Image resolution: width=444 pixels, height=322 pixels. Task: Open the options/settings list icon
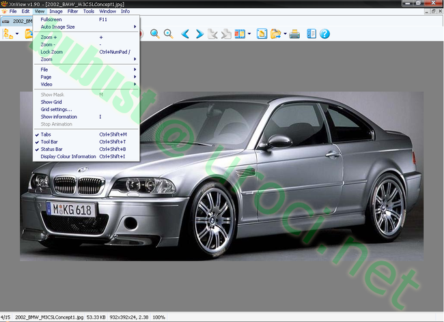[311, 34]
